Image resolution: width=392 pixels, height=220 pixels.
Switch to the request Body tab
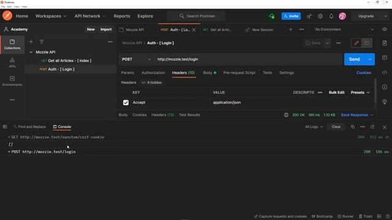coord(209,73)
